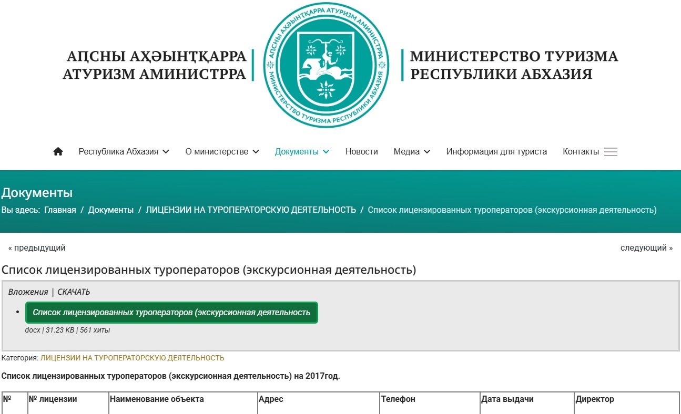Expand the О министерстве dropdown
The width and height of the screenshot is (681, 414).
click(222, 152)
